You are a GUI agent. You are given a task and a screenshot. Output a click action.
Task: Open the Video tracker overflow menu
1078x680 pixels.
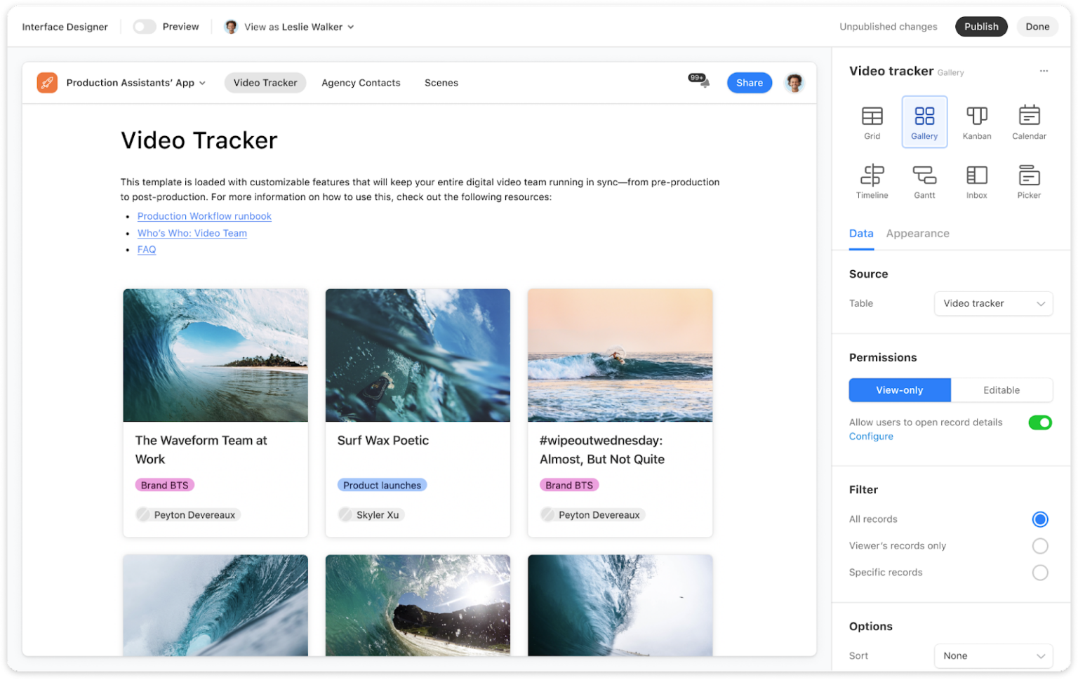[x=1044, y=70]
